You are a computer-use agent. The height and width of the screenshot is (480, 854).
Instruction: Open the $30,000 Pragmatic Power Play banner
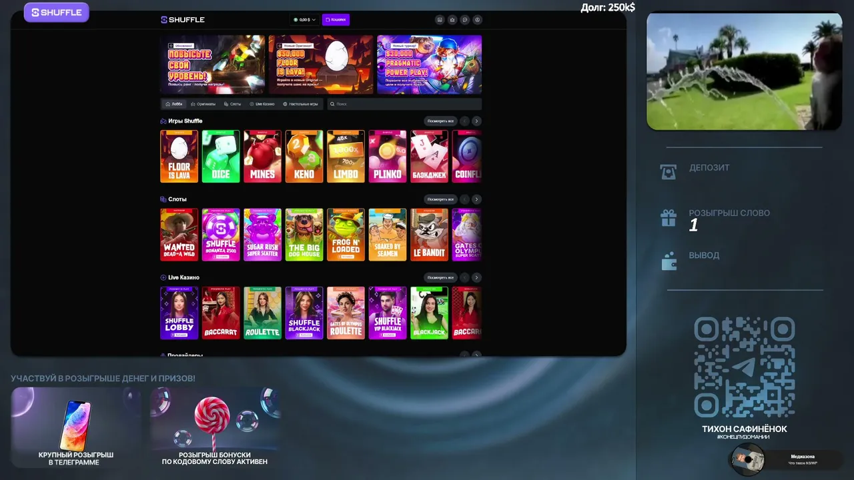tap(429, 65)
